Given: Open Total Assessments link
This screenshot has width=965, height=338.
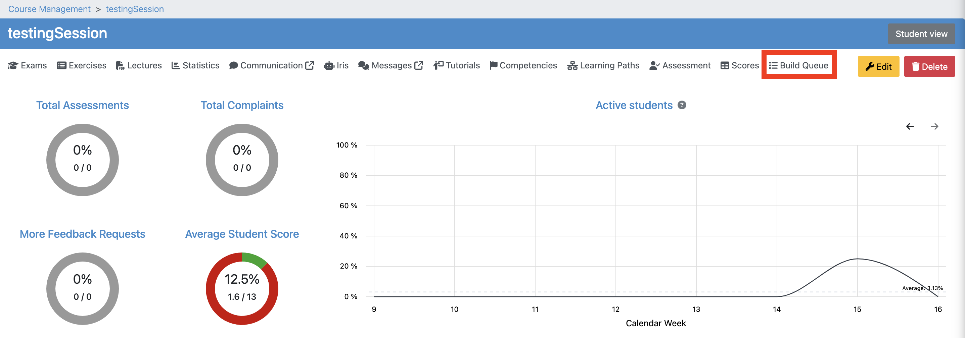Looking at the screenshot, I should (x=82, y=105).
